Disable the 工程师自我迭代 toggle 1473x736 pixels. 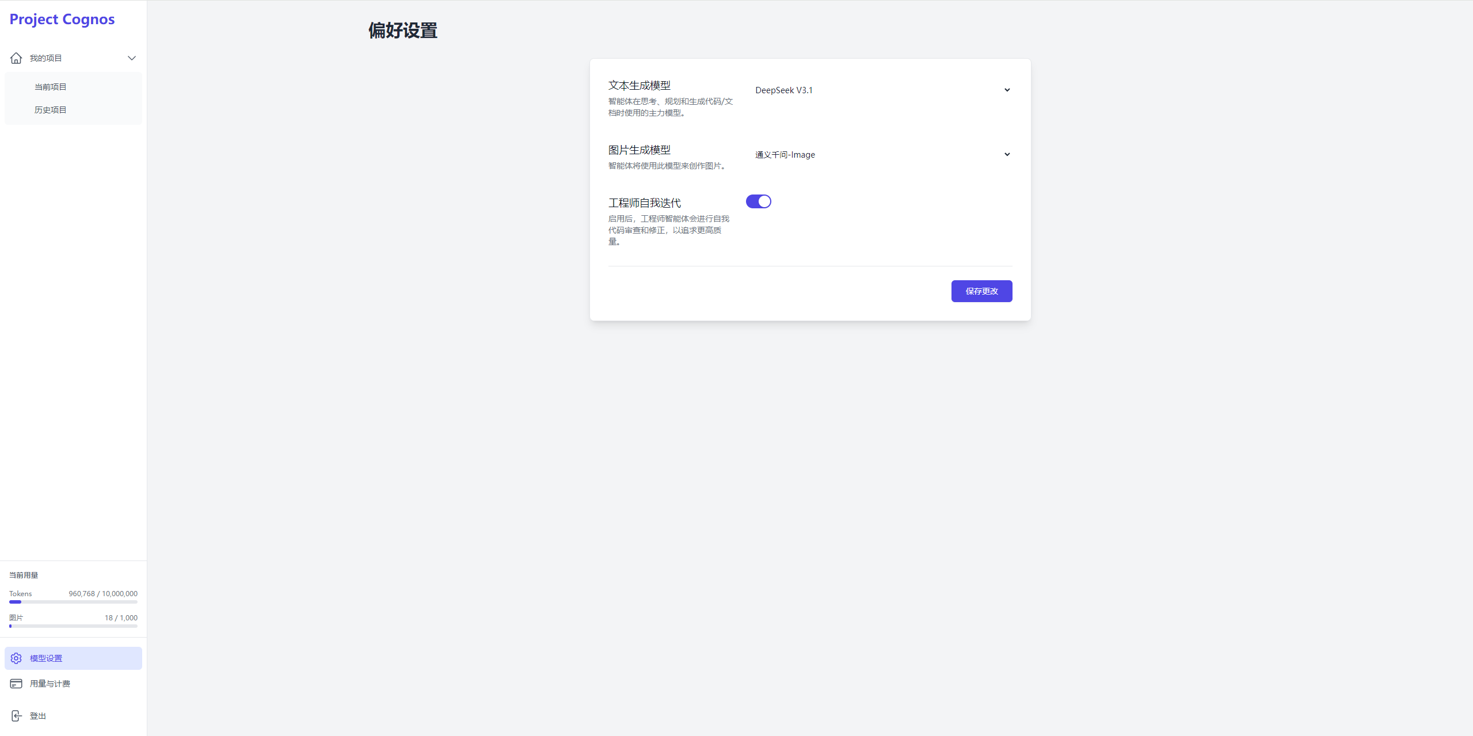[758, 201]
